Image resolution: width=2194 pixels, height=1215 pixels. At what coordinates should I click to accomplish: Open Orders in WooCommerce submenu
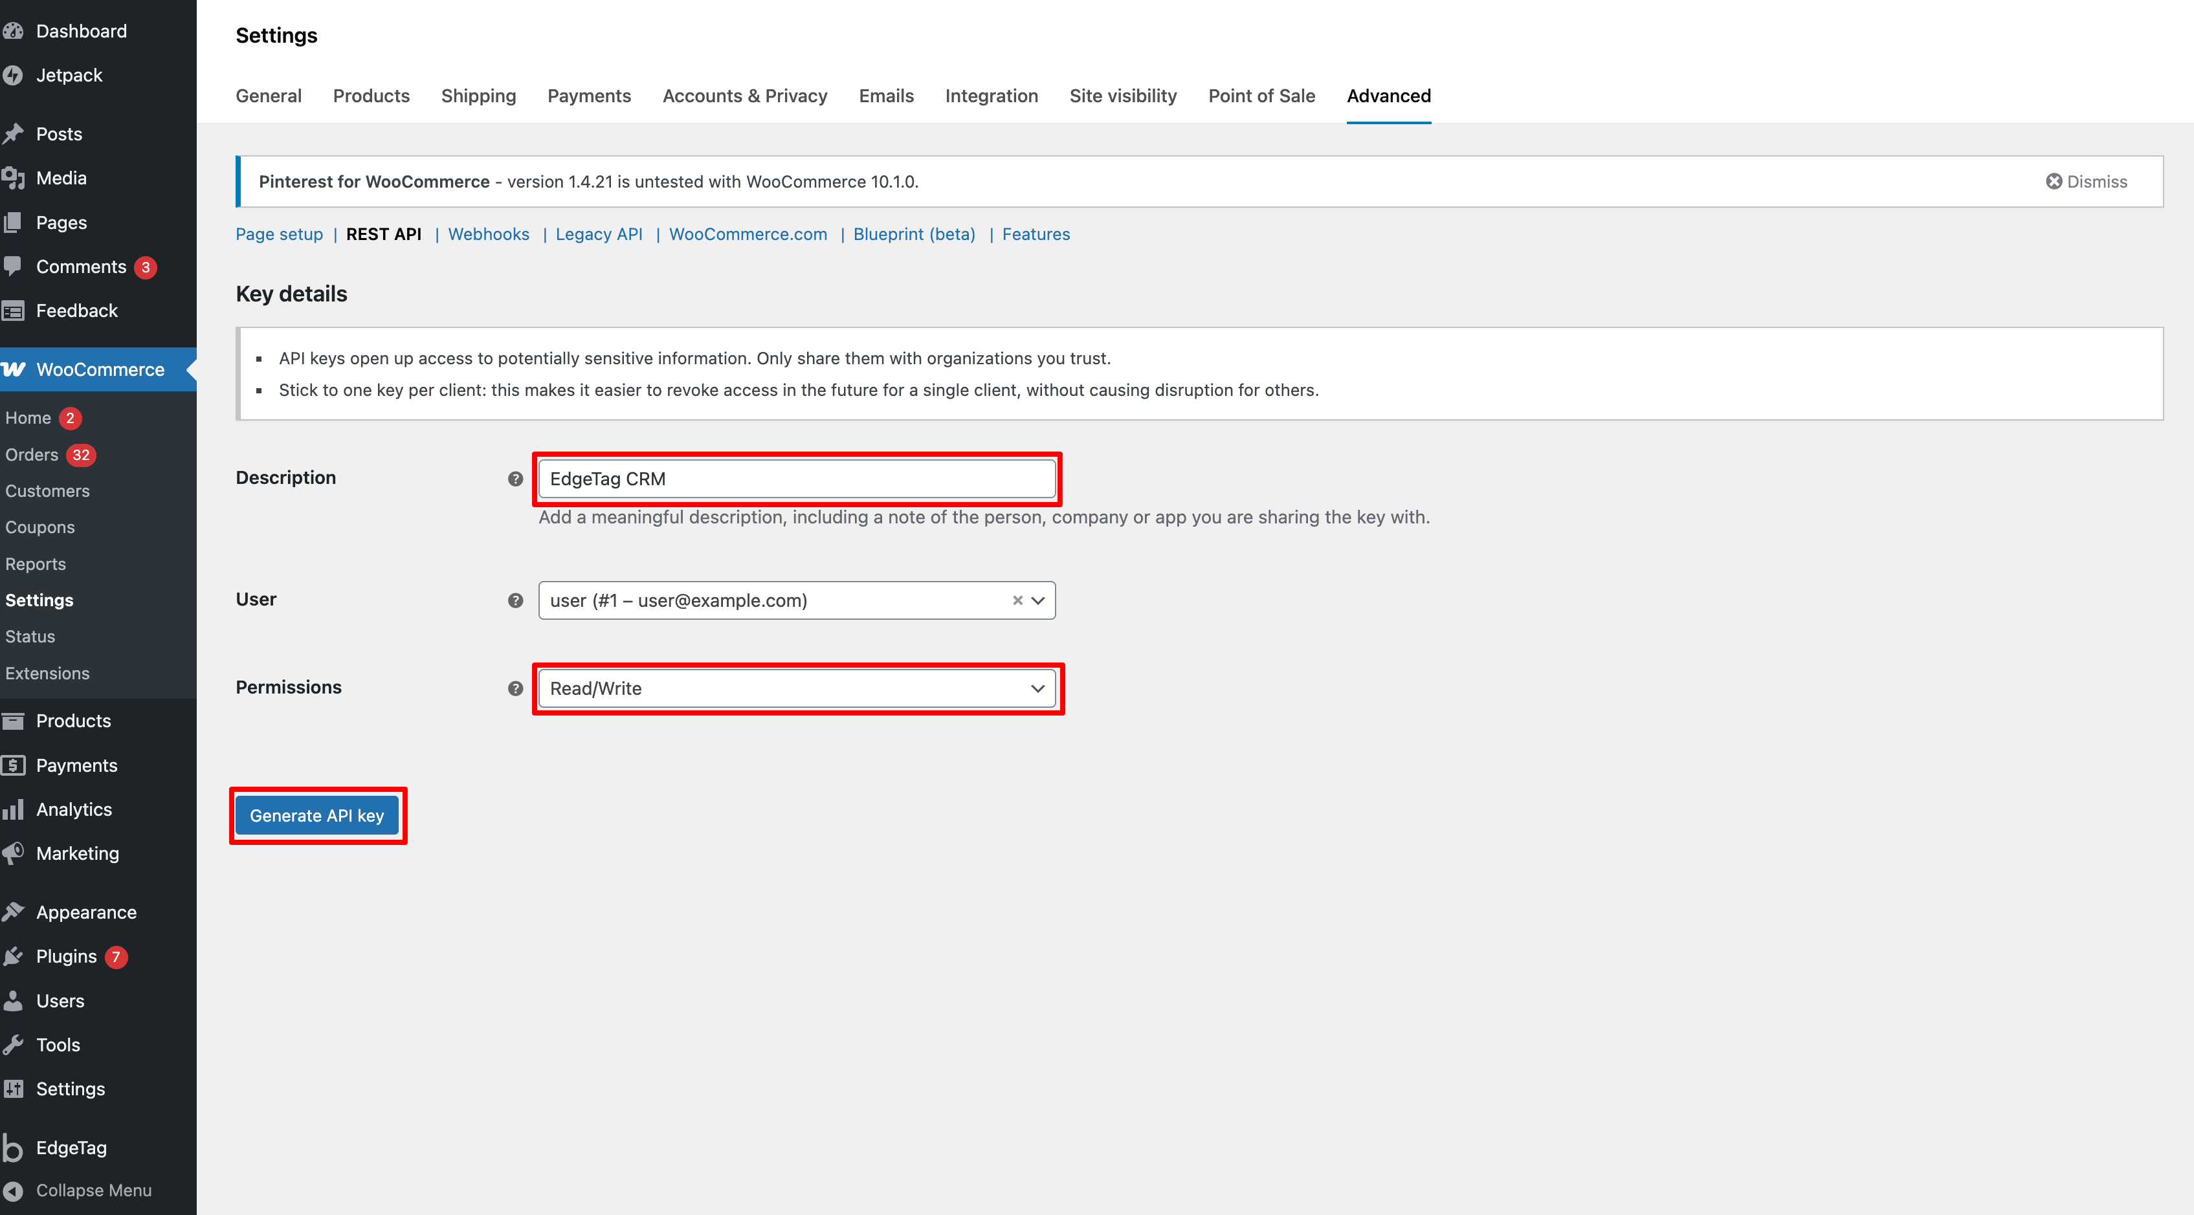32,455
